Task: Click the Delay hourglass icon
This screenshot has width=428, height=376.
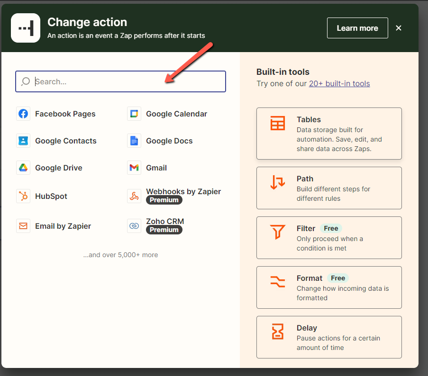Action: point(278,331)
